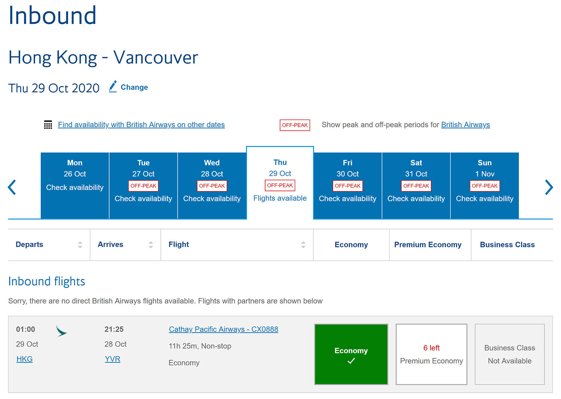Click the 21:25 arrival time
561x399 pixels.
(114, 329)
